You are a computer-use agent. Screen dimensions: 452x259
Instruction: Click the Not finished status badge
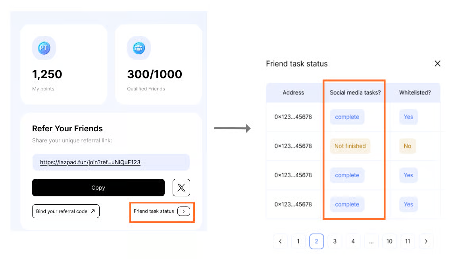pyautogui.click(x=350, y=146)
